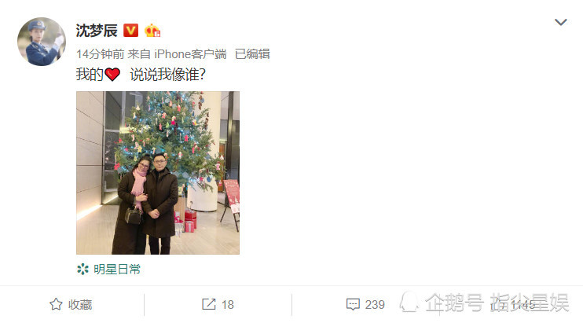Open the 沈梦辰 username link
583x323 pixels.
[x=97, y=31]
